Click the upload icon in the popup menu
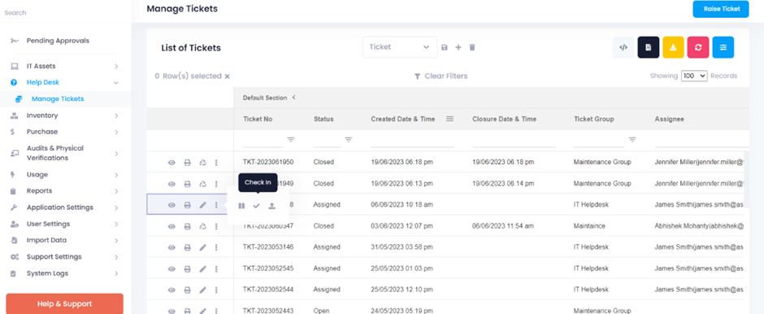The image size is (764, 314). (272, 206)
